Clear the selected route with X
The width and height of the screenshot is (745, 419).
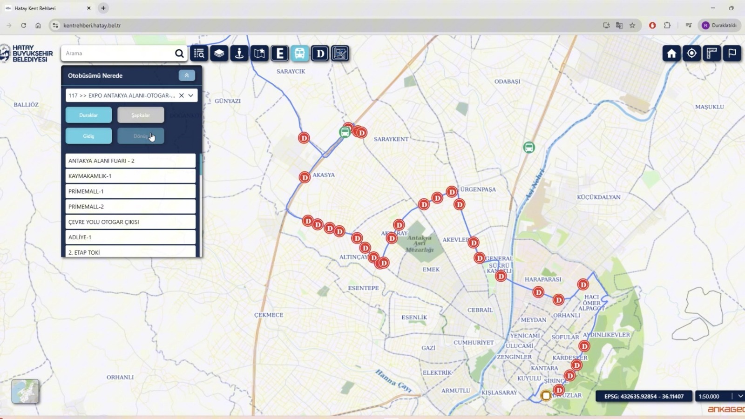coord(182,95)
